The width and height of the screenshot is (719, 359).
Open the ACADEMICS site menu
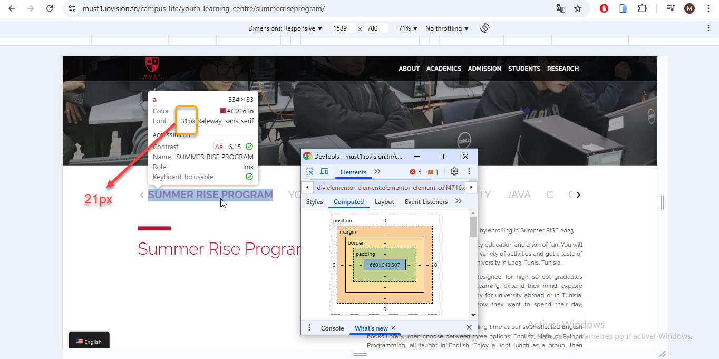tap(444, 69)
